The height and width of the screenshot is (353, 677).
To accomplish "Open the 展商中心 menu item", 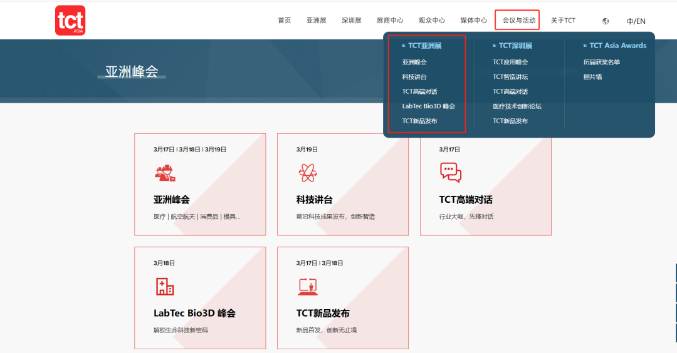I will (390, 20).
